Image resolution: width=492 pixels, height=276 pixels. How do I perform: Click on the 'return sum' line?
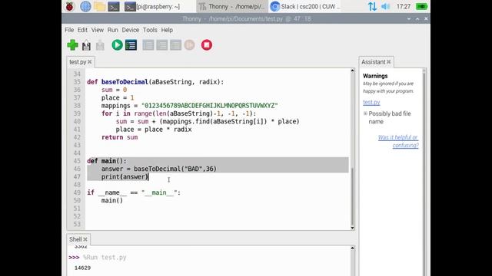click(120, 137)
